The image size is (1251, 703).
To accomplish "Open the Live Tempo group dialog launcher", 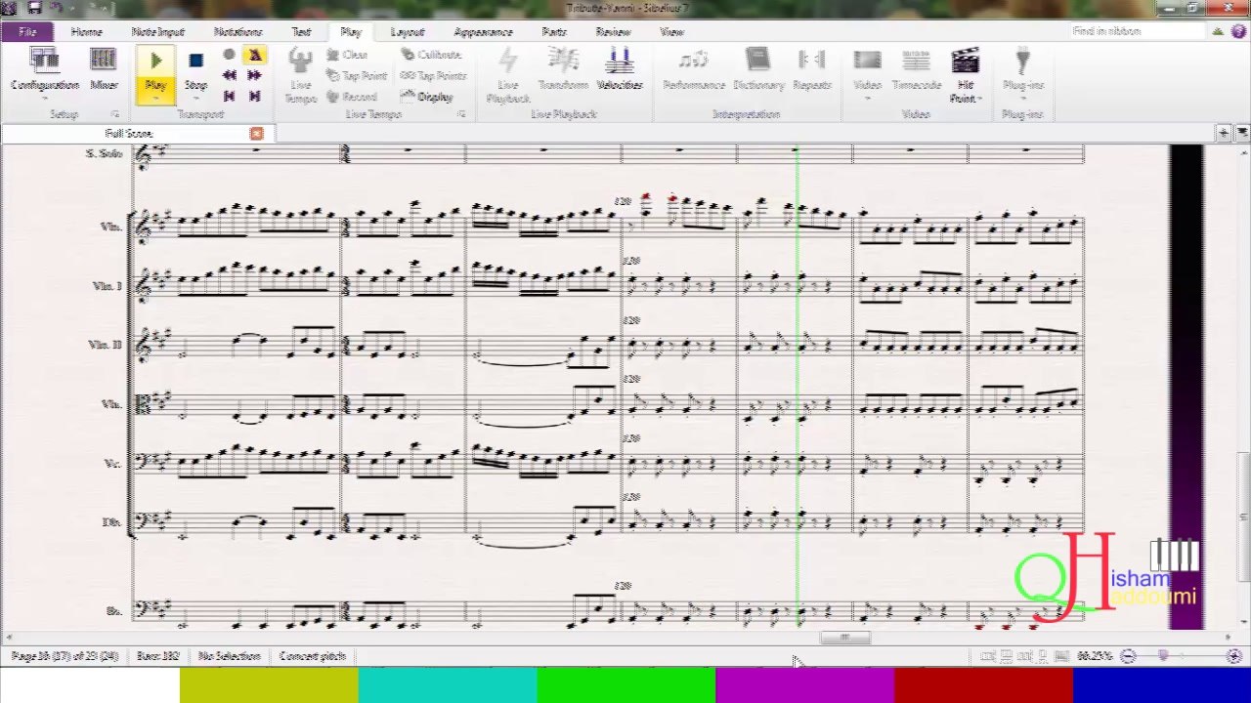I will pyautogui.click(x=461, y=114).
